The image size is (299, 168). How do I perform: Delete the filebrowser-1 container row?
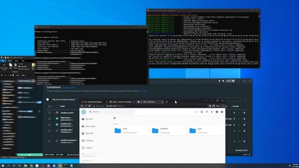pos(244,119)
